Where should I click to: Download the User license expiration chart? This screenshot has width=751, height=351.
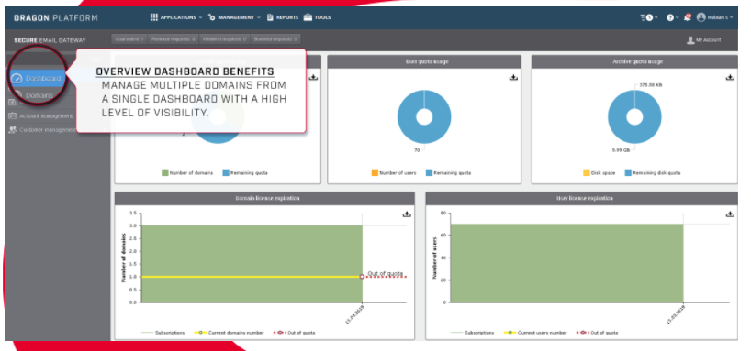[x=730, y=214]
